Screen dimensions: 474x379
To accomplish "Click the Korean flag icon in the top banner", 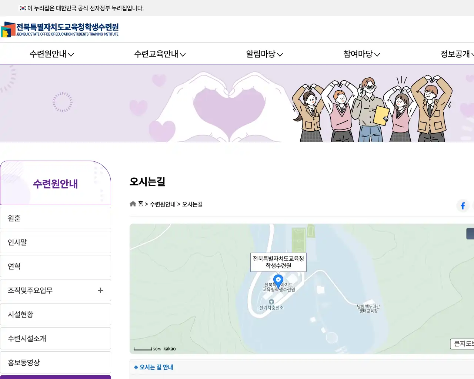I will [x=22, y=8].
